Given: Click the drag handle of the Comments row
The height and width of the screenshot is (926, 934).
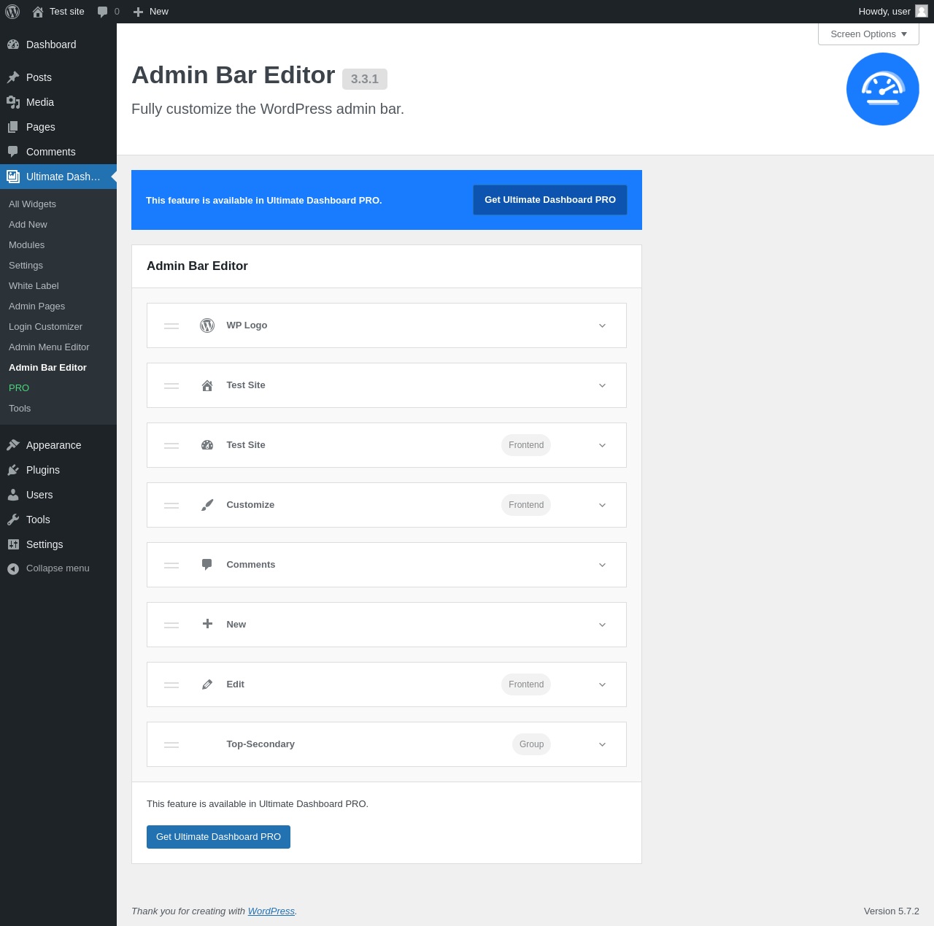Looking at the screenshot, I should 171,565.
